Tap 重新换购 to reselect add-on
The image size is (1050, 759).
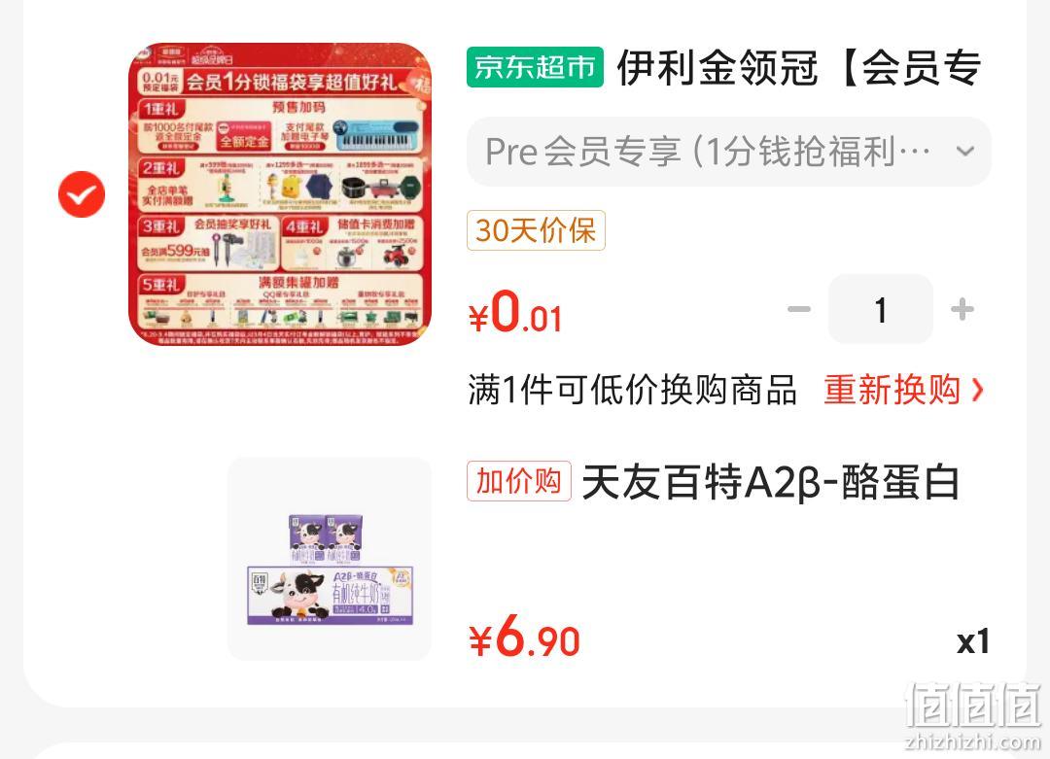point(892,390)
